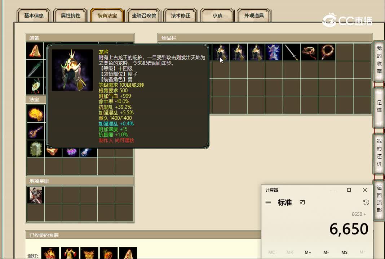Screen dimensions: 385x259
Task: Toggle calculator keep-on-top mode icon
Action: coord(302,203)
